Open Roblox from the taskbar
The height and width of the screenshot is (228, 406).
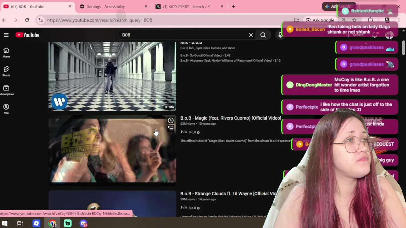[x=36, y=224]
